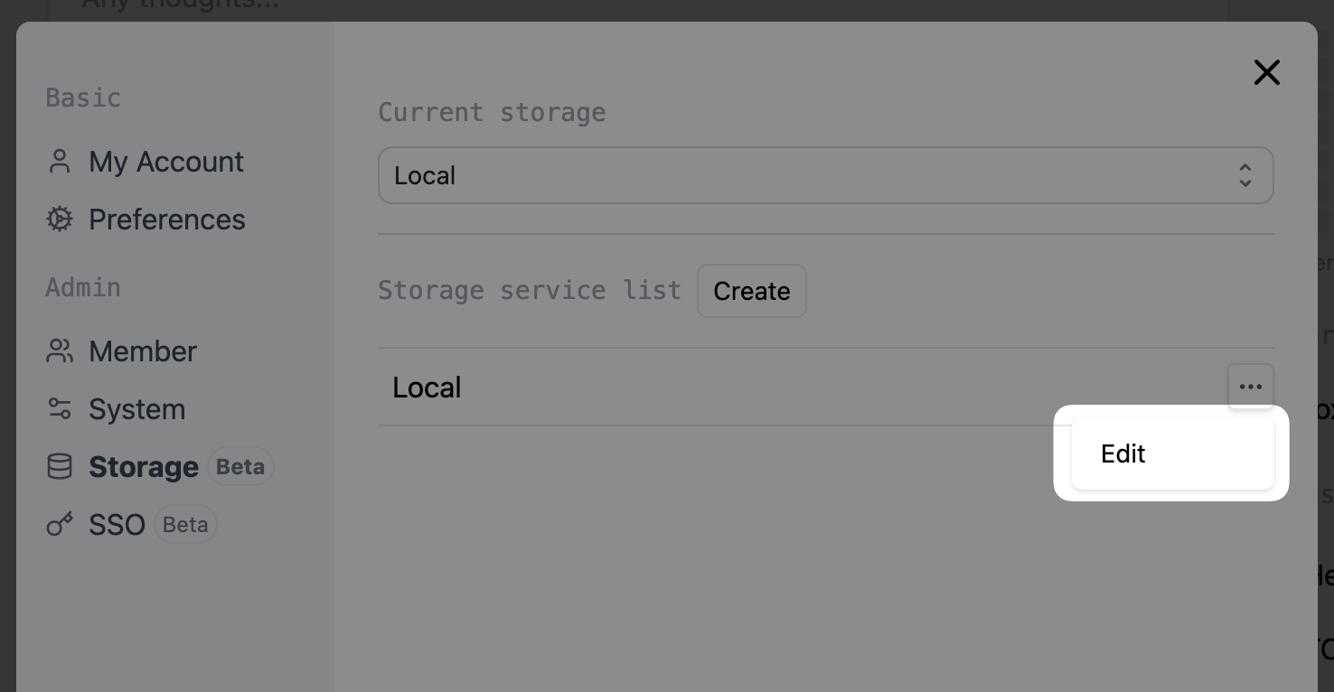This screenshot has width=1334, height=692.
Task: Click the three-dots button on Local row
Action: [1251, 387]
